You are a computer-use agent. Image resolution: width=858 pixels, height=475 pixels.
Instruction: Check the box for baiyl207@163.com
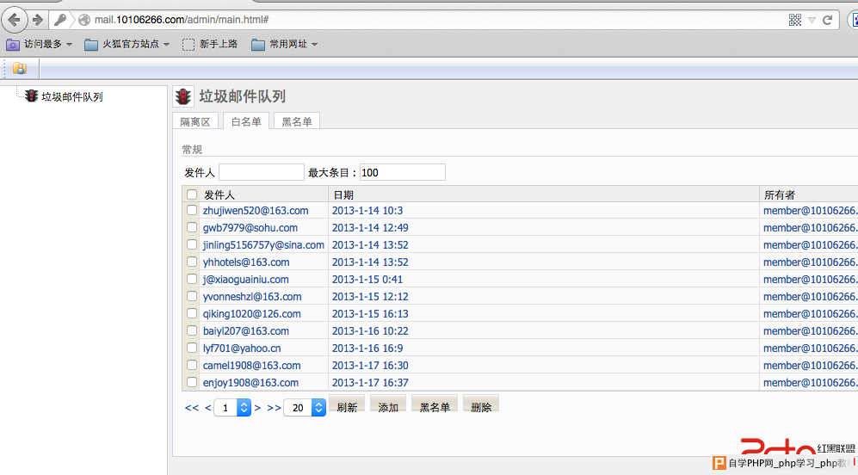(192, 330)
